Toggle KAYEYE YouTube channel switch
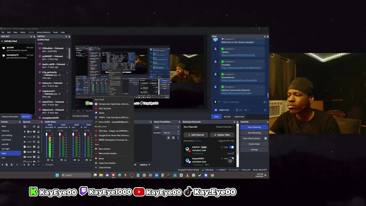This screenshot has width=366, height=206. pos(232,147)
